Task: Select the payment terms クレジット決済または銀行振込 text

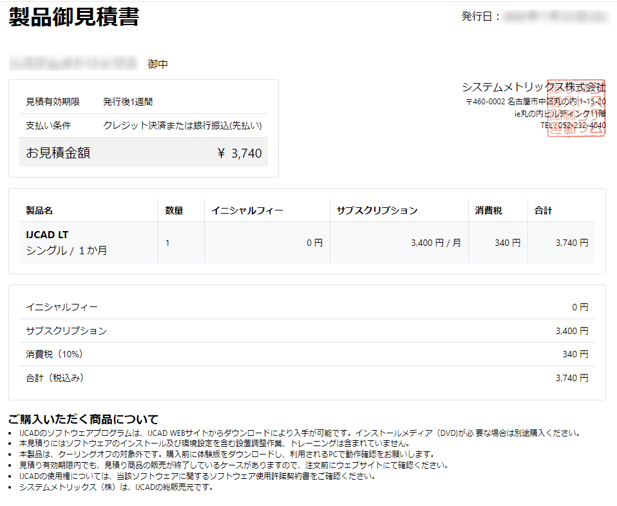Action: (x=182, y=126)
